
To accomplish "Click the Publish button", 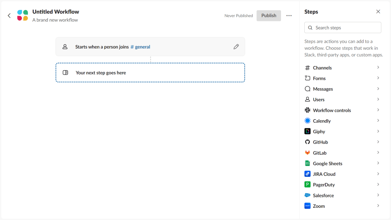I will tap(268, 15).
